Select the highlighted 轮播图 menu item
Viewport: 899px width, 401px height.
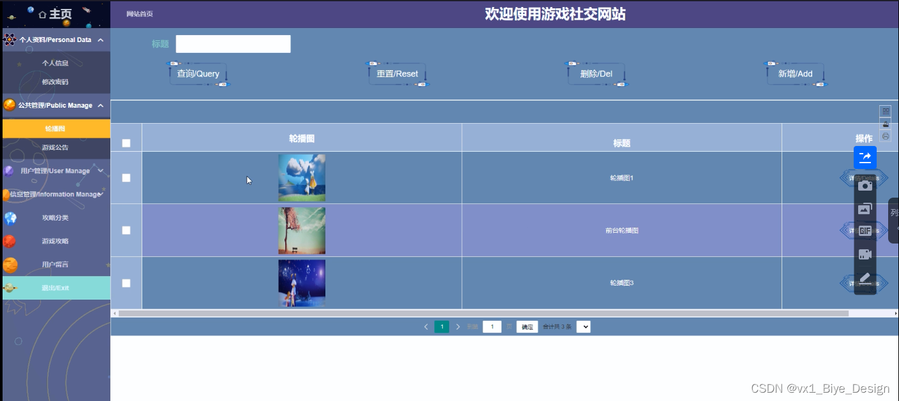56,128
